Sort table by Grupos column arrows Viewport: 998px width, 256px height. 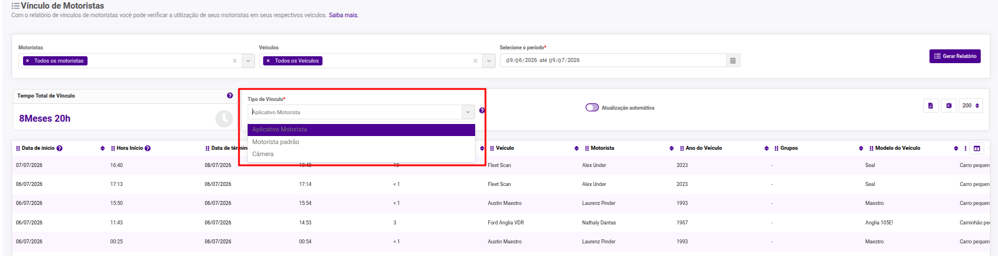(x=861, y=148)
